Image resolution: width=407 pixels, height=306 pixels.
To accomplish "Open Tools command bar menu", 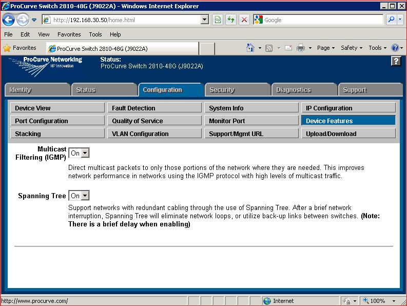I will tap(377, 48).
